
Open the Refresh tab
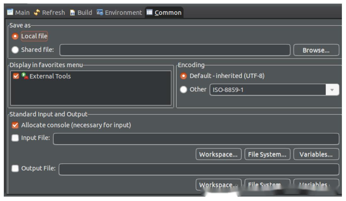pos(50,13)
